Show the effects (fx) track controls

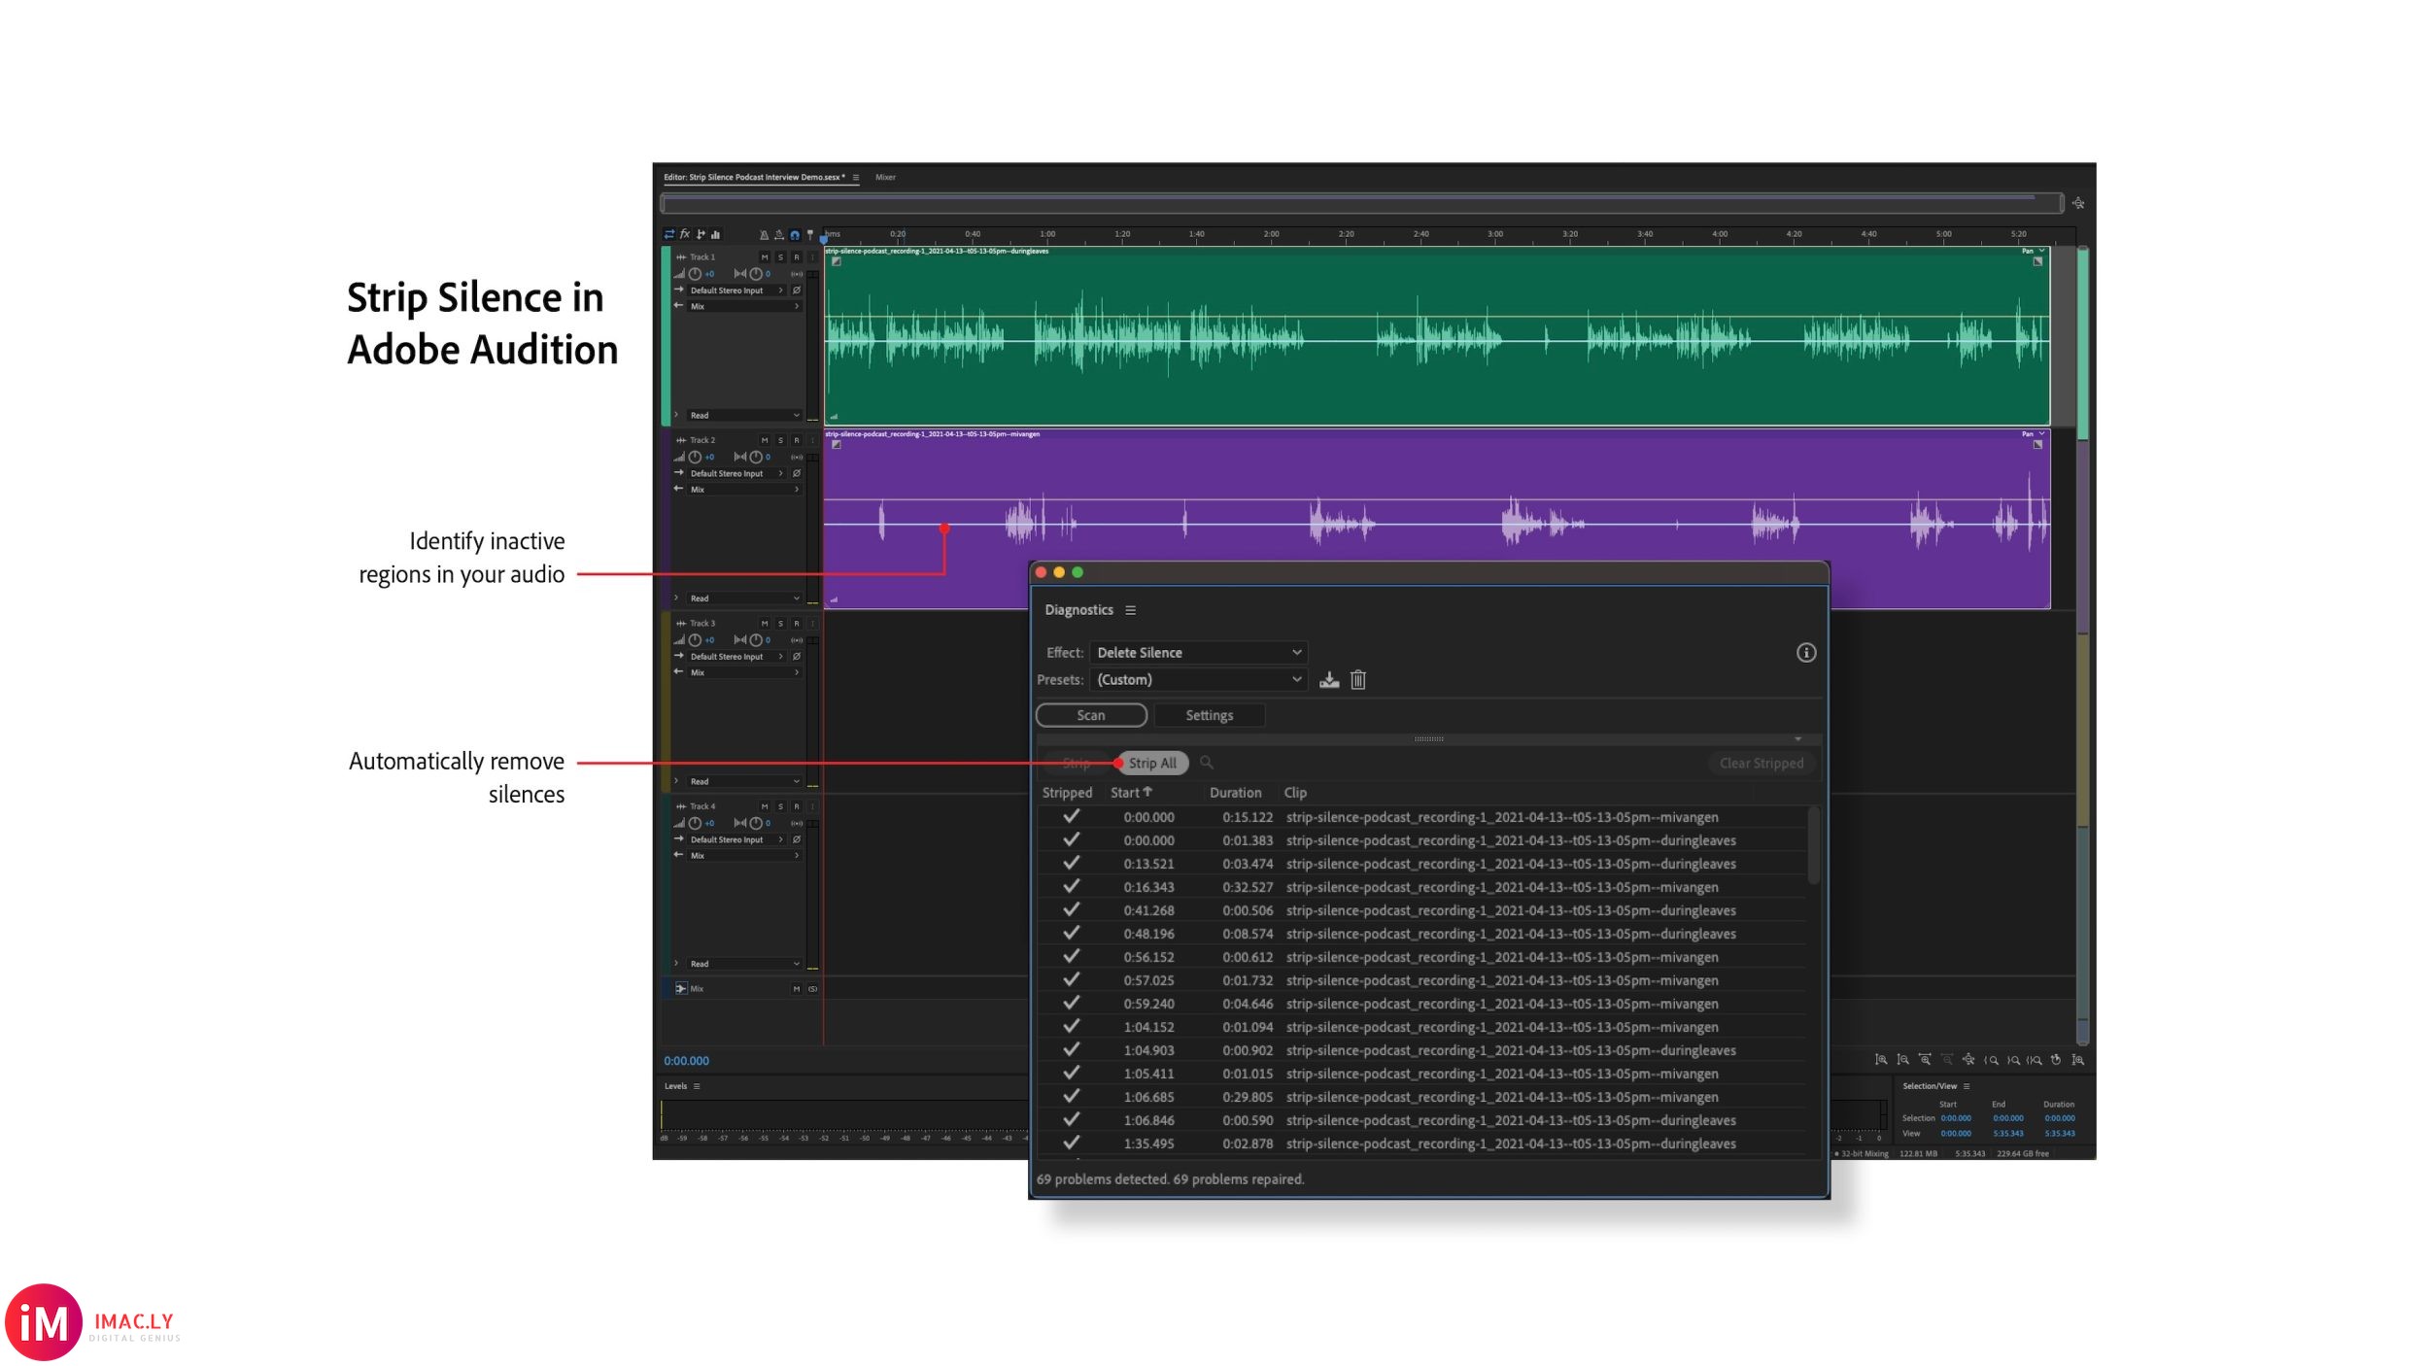pos(685,234)
